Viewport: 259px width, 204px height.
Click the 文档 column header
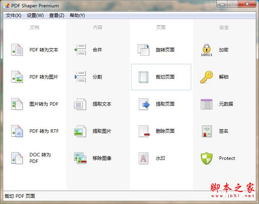[35, 27]
